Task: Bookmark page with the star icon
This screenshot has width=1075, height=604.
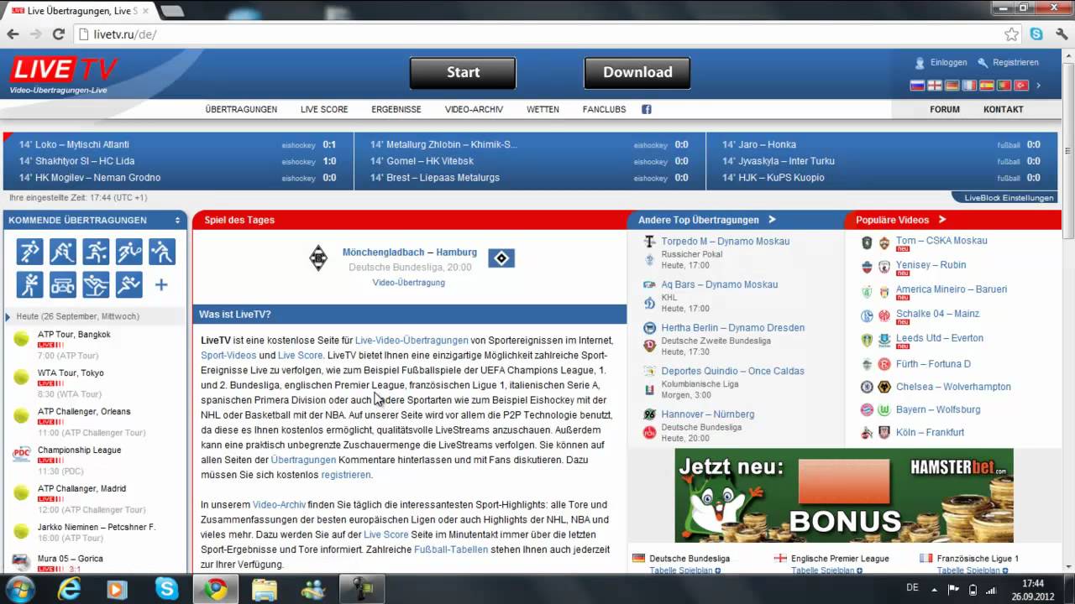Action: pyautogui.click(x=1012, y=34)
